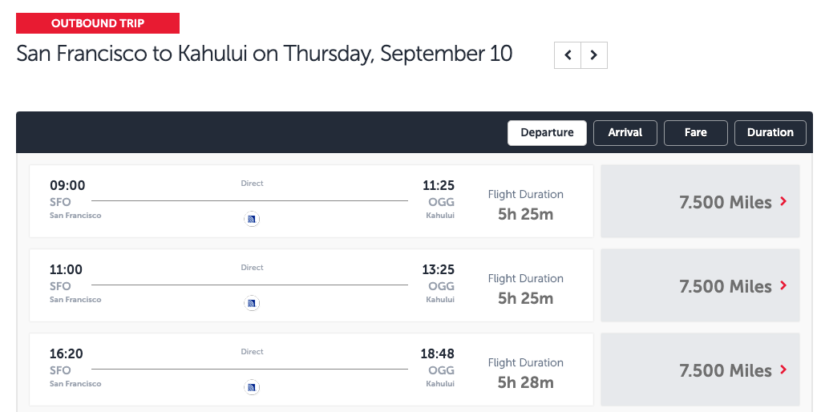Image resolution: width=821 pixels, height=412 pixels.
Task: Go to the next day's flights
Action: [x=594, y=55]
